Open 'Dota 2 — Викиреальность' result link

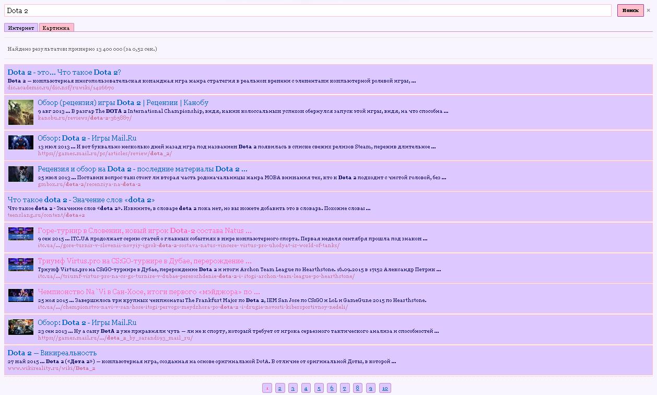(x=52, y=353)
